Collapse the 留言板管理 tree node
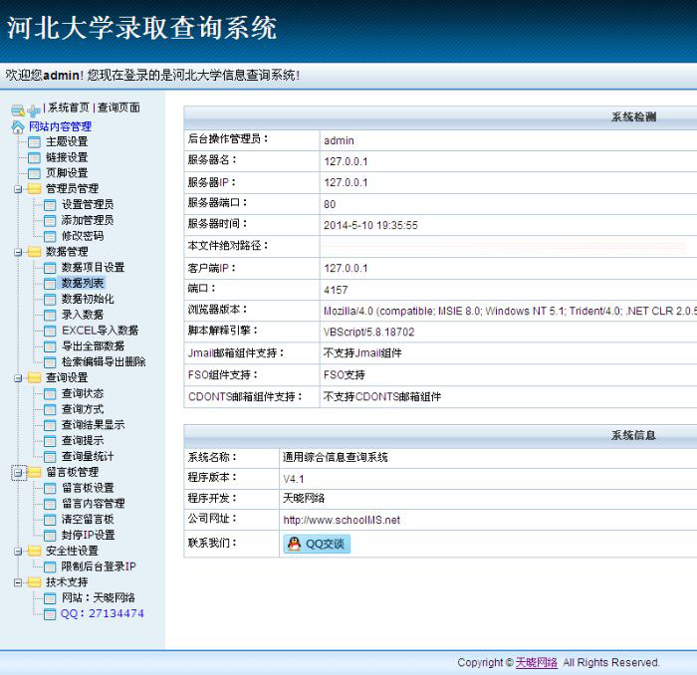 (18, 473)
